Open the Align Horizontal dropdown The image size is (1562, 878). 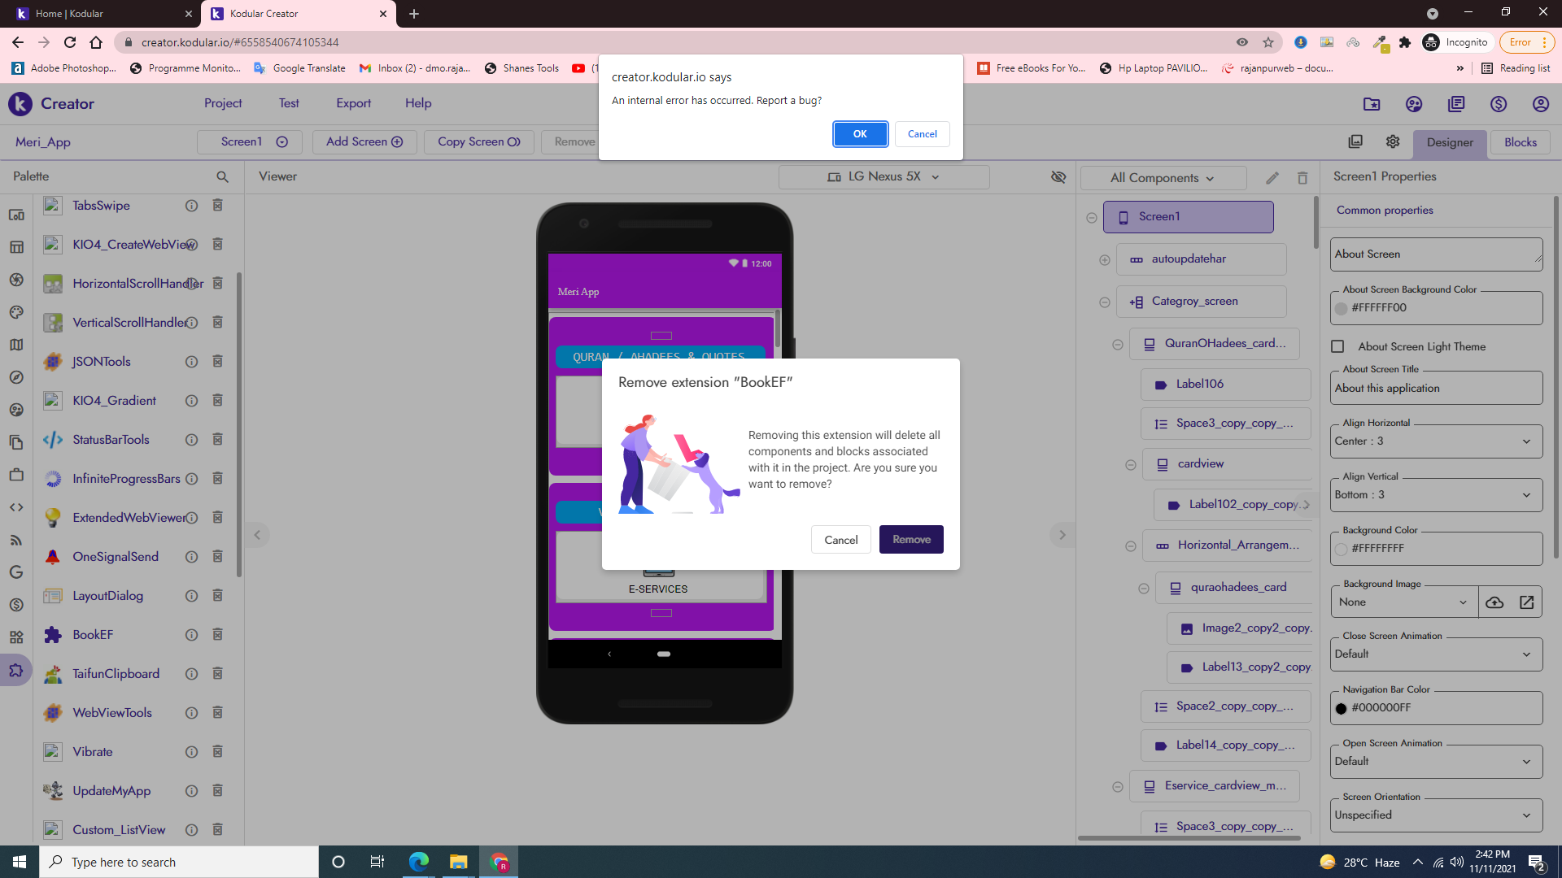pos(1437,441)
